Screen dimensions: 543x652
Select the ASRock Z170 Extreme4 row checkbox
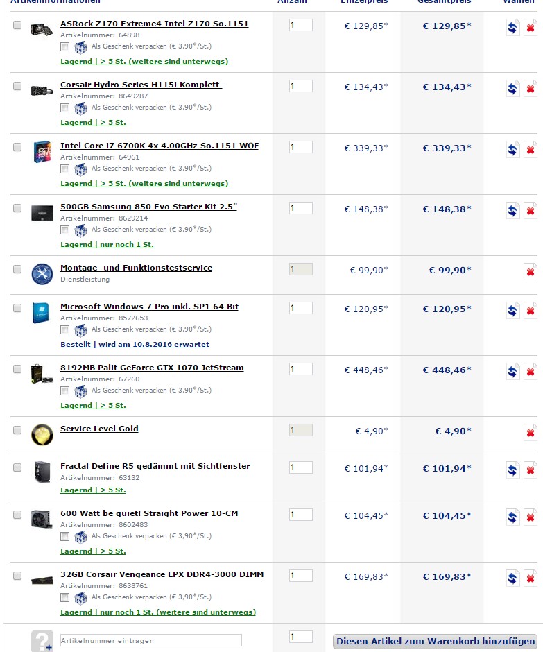[x=17, y=26]
